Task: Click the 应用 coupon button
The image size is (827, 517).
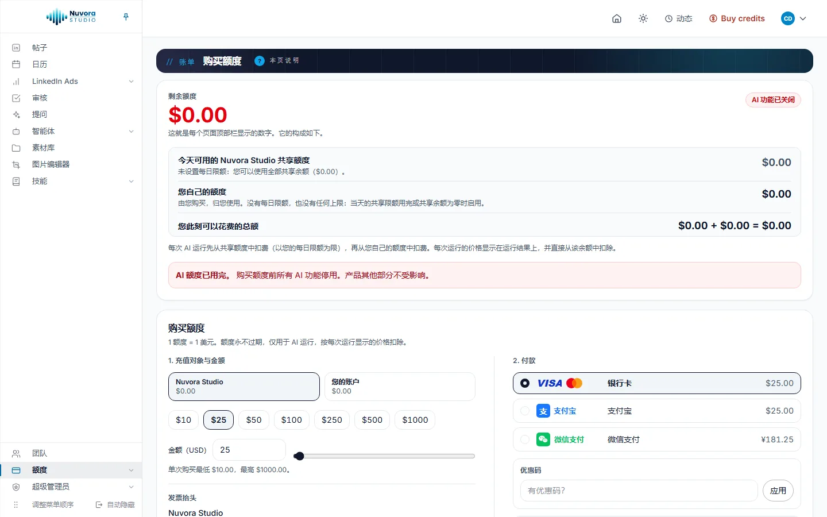Action: pyautogui.click(x=778, y=491)
